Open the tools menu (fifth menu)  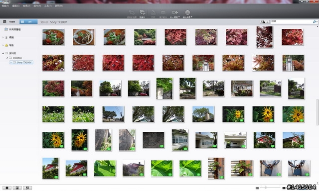(x=48, y=6)
